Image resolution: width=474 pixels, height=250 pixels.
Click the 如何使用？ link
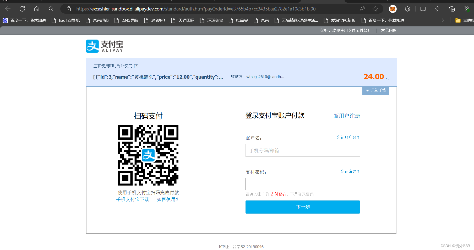pyautogui.click(x=168, y=199)
